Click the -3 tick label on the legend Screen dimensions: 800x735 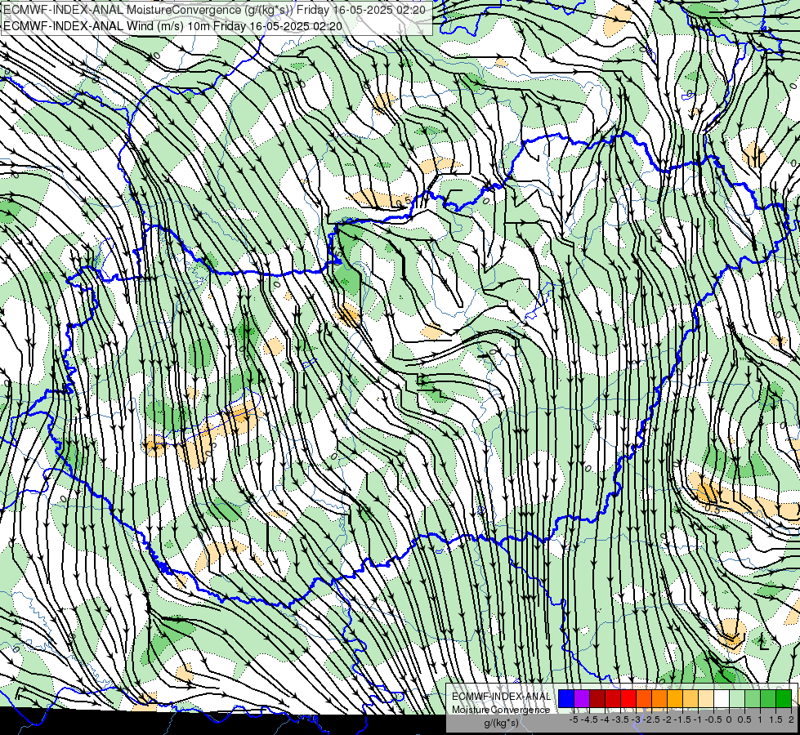point(637,719)
